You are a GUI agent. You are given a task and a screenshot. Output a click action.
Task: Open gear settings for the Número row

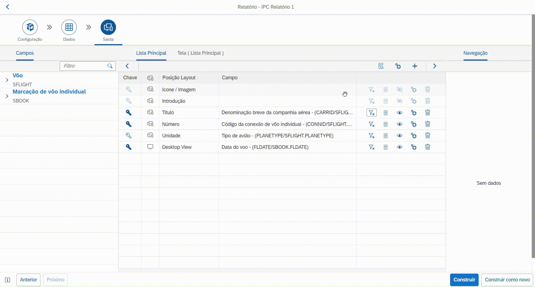414,124
